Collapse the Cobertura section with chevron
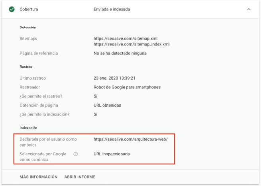261x186 pixels. pos(249,9)
